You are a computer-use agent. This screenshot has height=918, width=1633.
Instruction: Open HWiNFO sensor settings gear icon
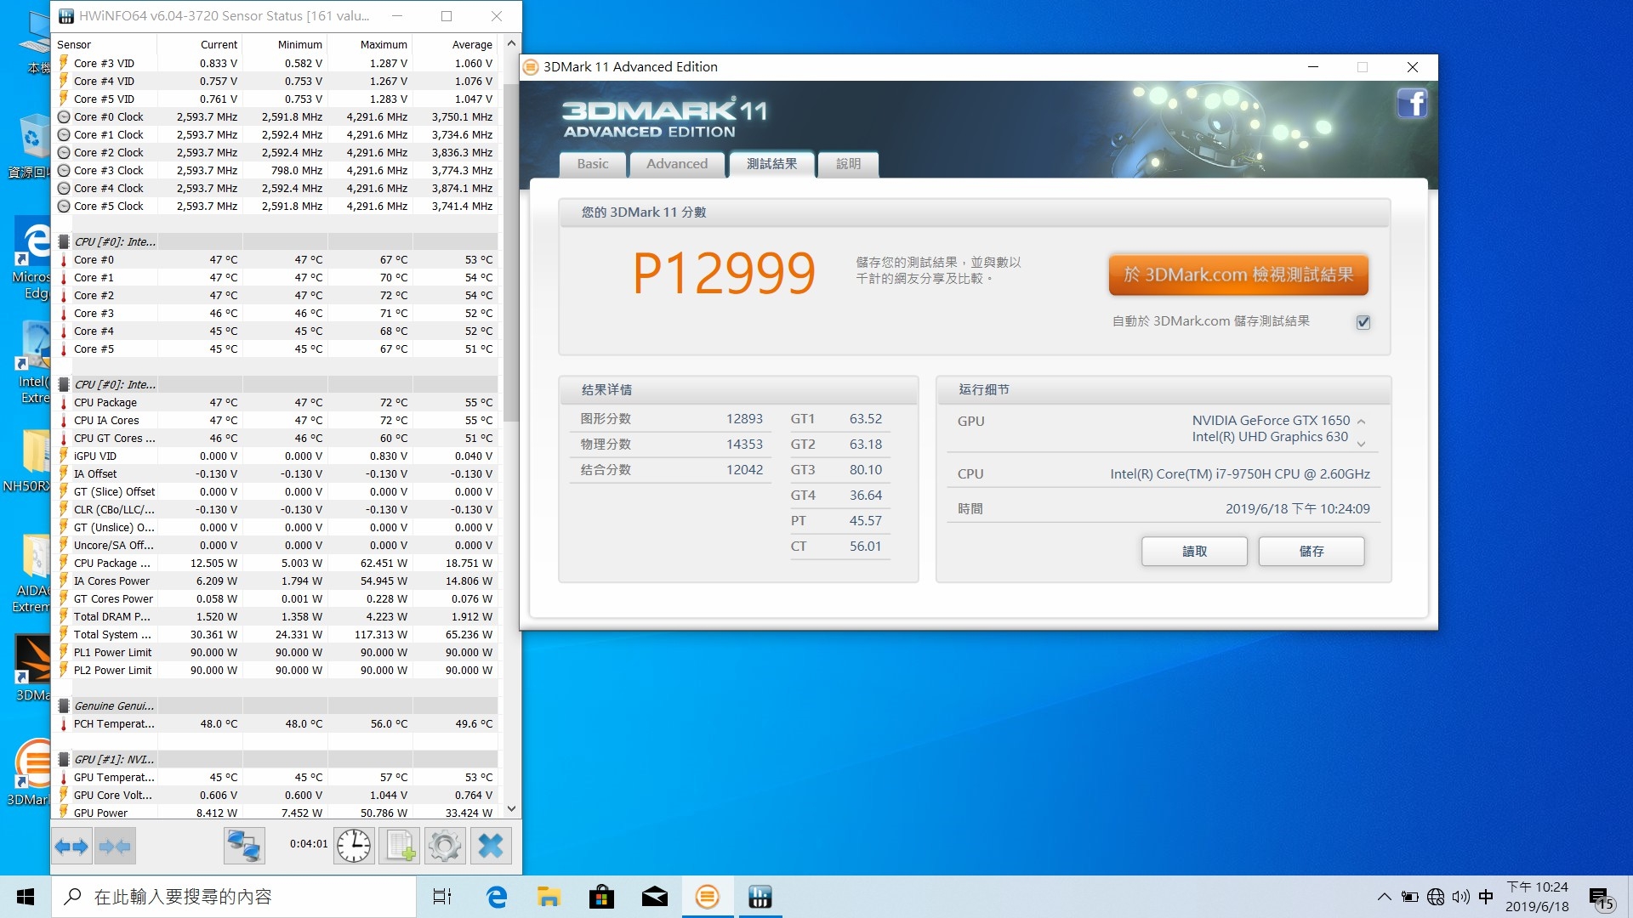pos(445,846)
